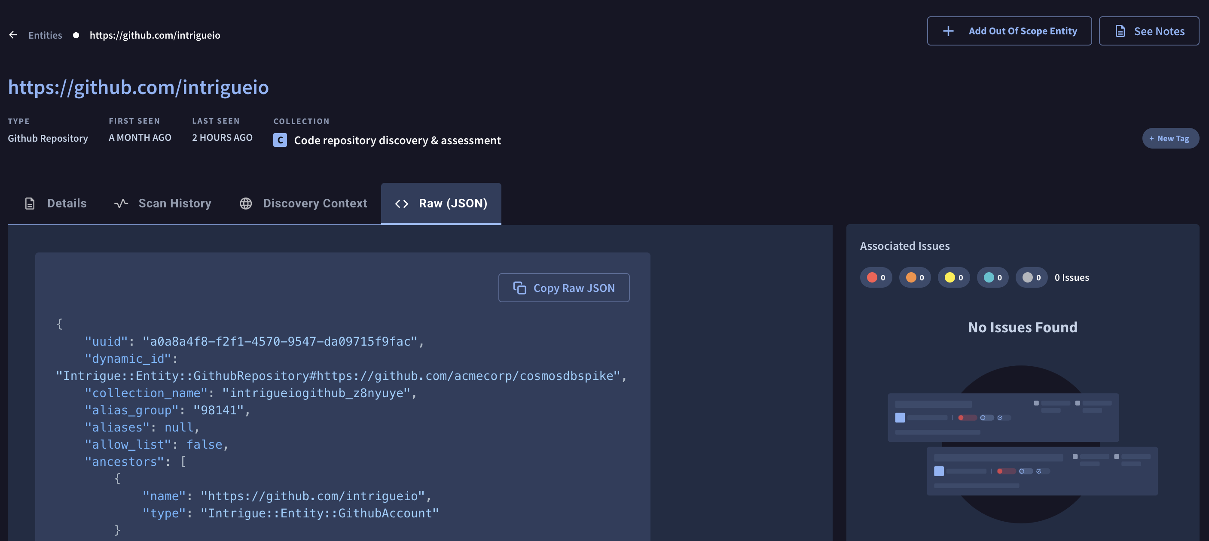This screenshot has width=1209, height=541.
Task: Open the https://github.com/intrigueio title link
Action: point(138,87)
